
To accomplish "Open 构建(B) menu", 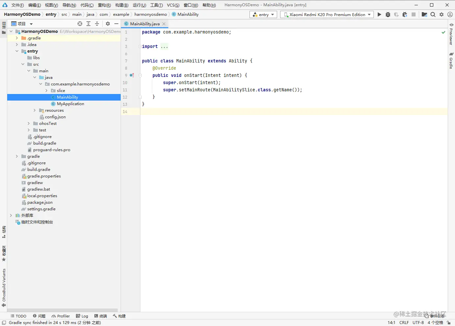I will (122, 5).
